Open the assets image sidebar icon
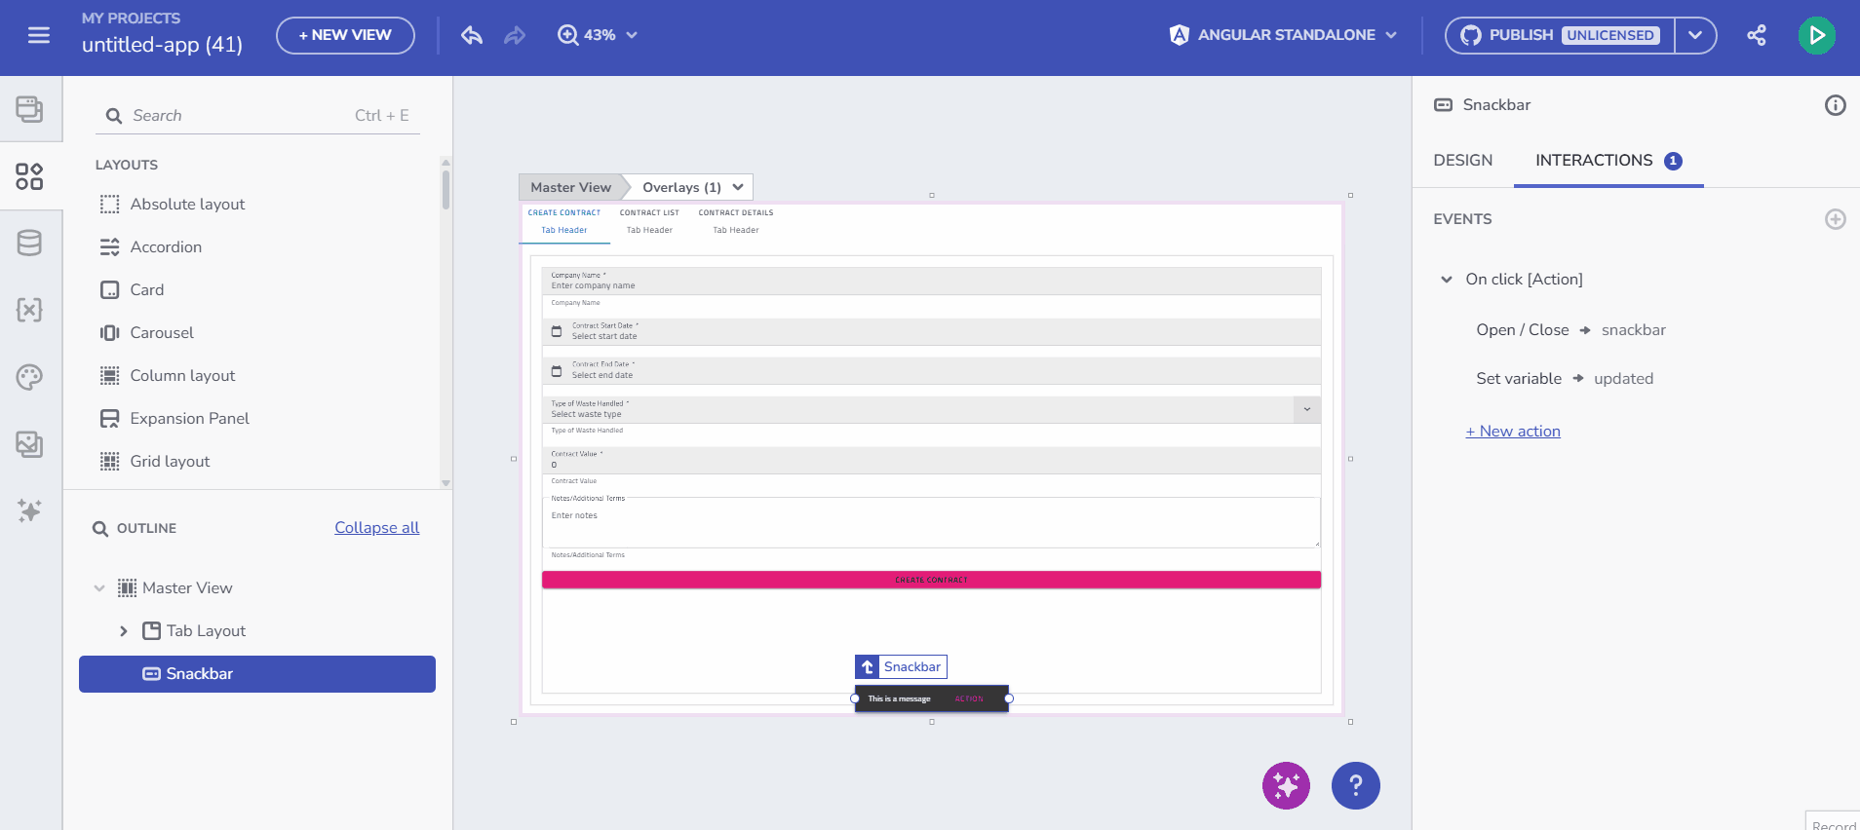 coord(29,444)
